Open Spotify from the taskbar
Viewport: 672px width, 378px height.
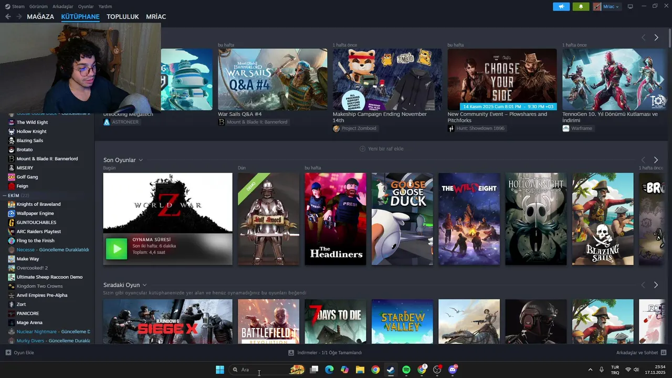pyautogui.click(x=406, y=370)
